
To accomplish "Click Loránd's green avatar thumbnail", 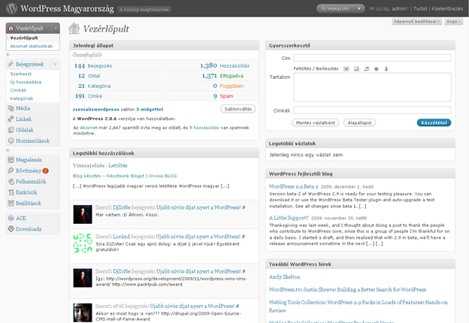I will click(x=83, y=243).
